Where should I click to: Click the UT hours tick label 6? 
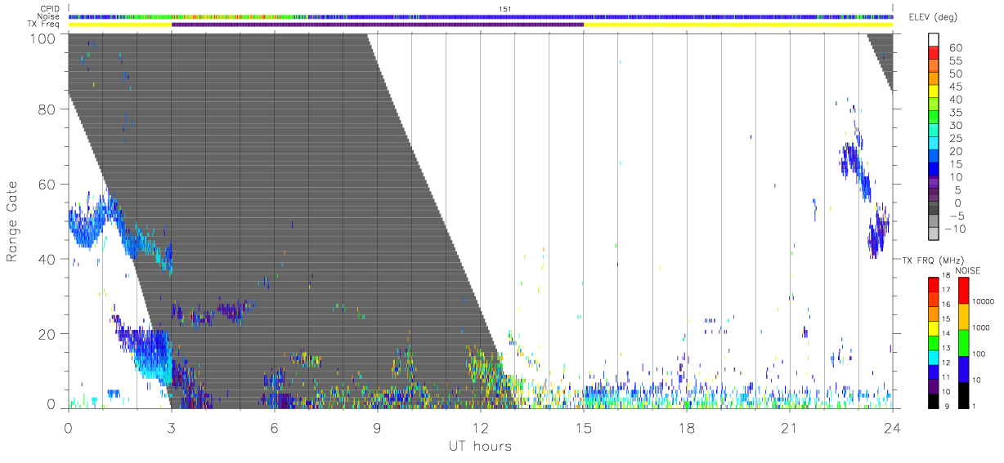pyautogui.click(x=274, y=426)
